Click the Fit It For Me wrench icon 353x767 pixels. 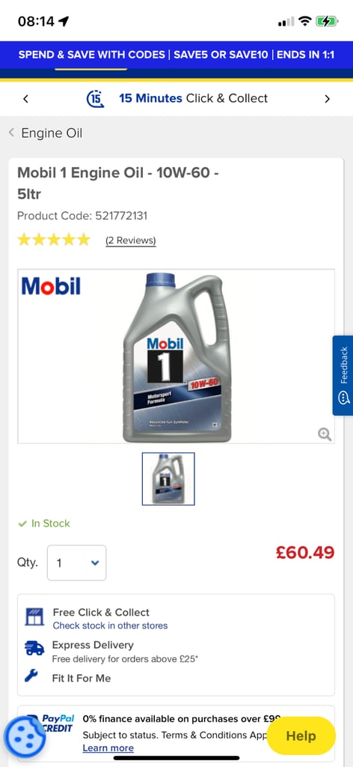pyautogui.click(x=31, y=677)
